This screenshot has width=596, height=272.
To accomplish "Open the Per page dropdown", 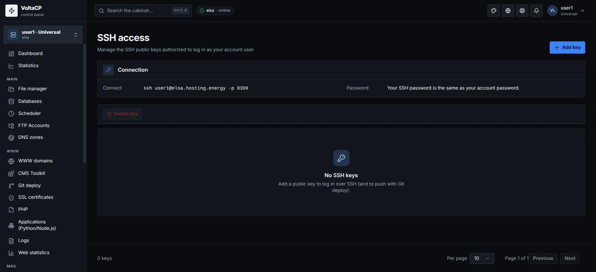I will pyautogui.click(x=482, y=258).
